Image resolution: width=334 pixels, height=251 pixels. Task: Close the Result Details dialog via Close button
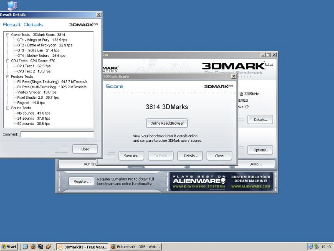click(x=85, y=149)
